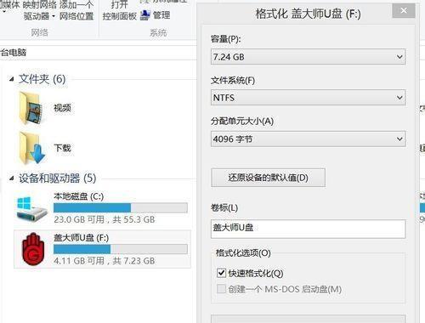
Task: Click the 管理 computer management icon
Action: tap(145, 15)
